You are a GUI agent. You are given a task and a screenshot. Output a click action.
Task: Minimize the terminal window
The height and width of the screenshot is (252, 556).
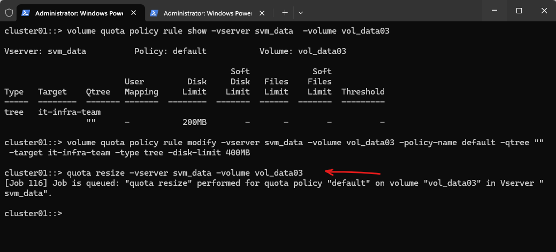493,11
